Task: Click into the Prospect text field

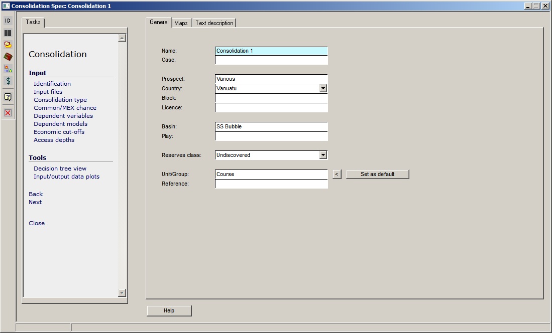Action: click(x=271, y=79)
